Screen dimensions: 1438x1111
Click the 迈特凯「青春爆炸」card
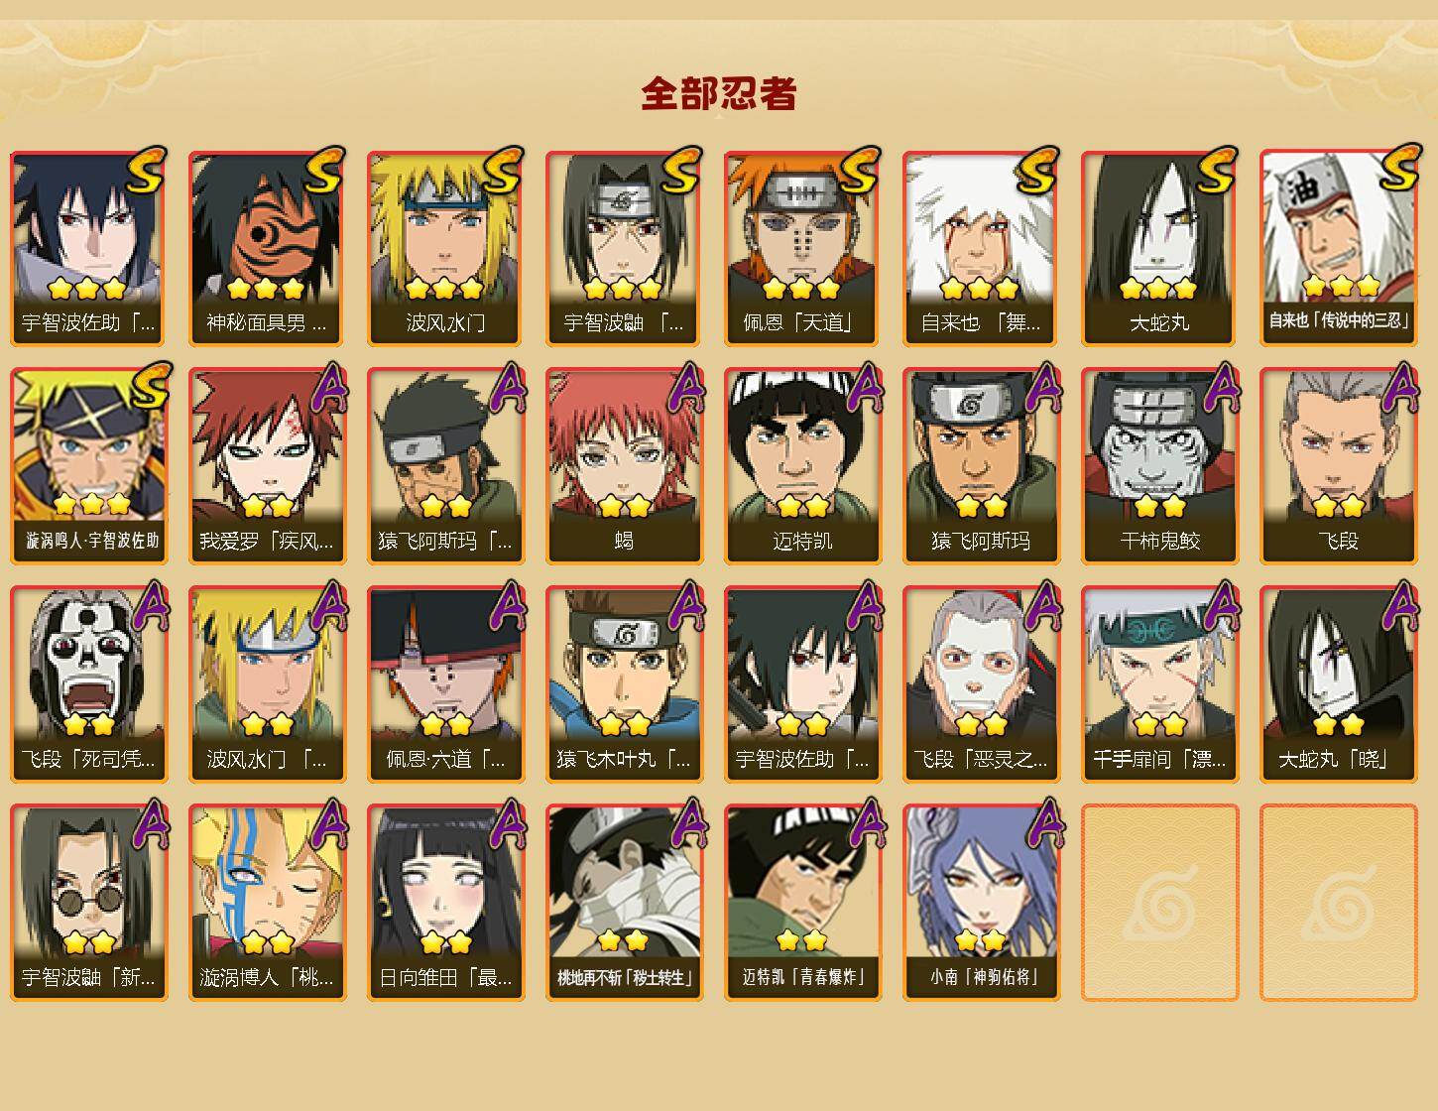point(802,903)
